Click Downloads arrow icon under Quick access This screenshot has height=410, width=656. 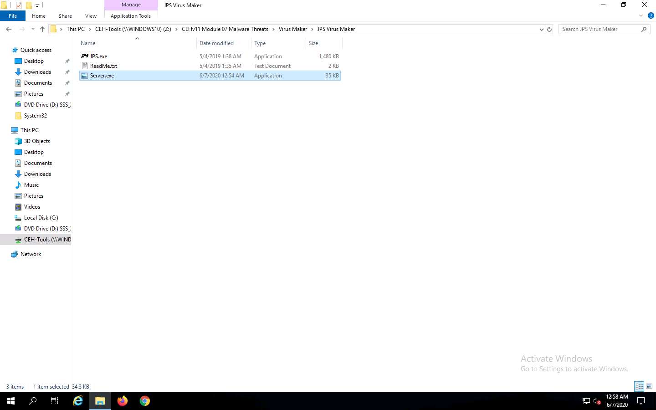click(18, 72)
